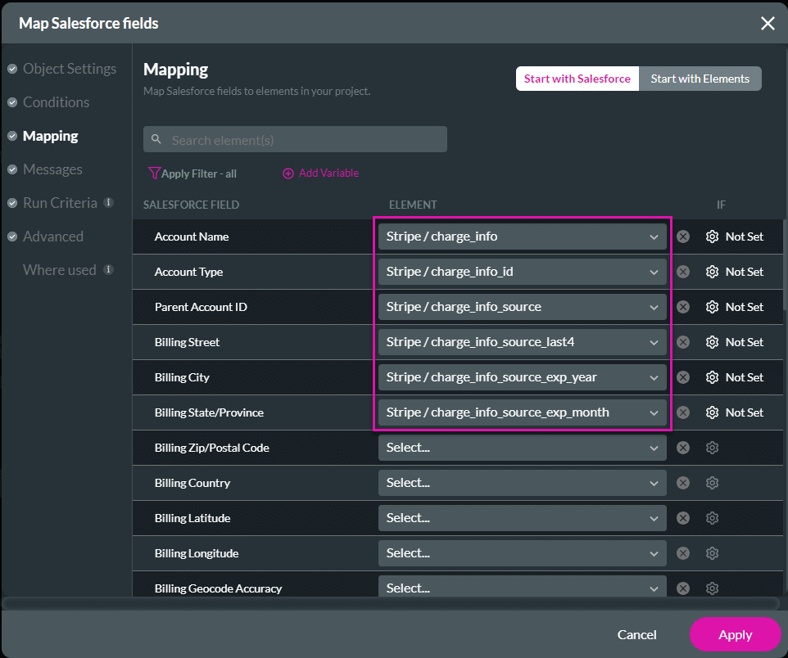Open condition settings gear for Account Type
This screenshot has height=658, width=788.
(x=712, y=272)
